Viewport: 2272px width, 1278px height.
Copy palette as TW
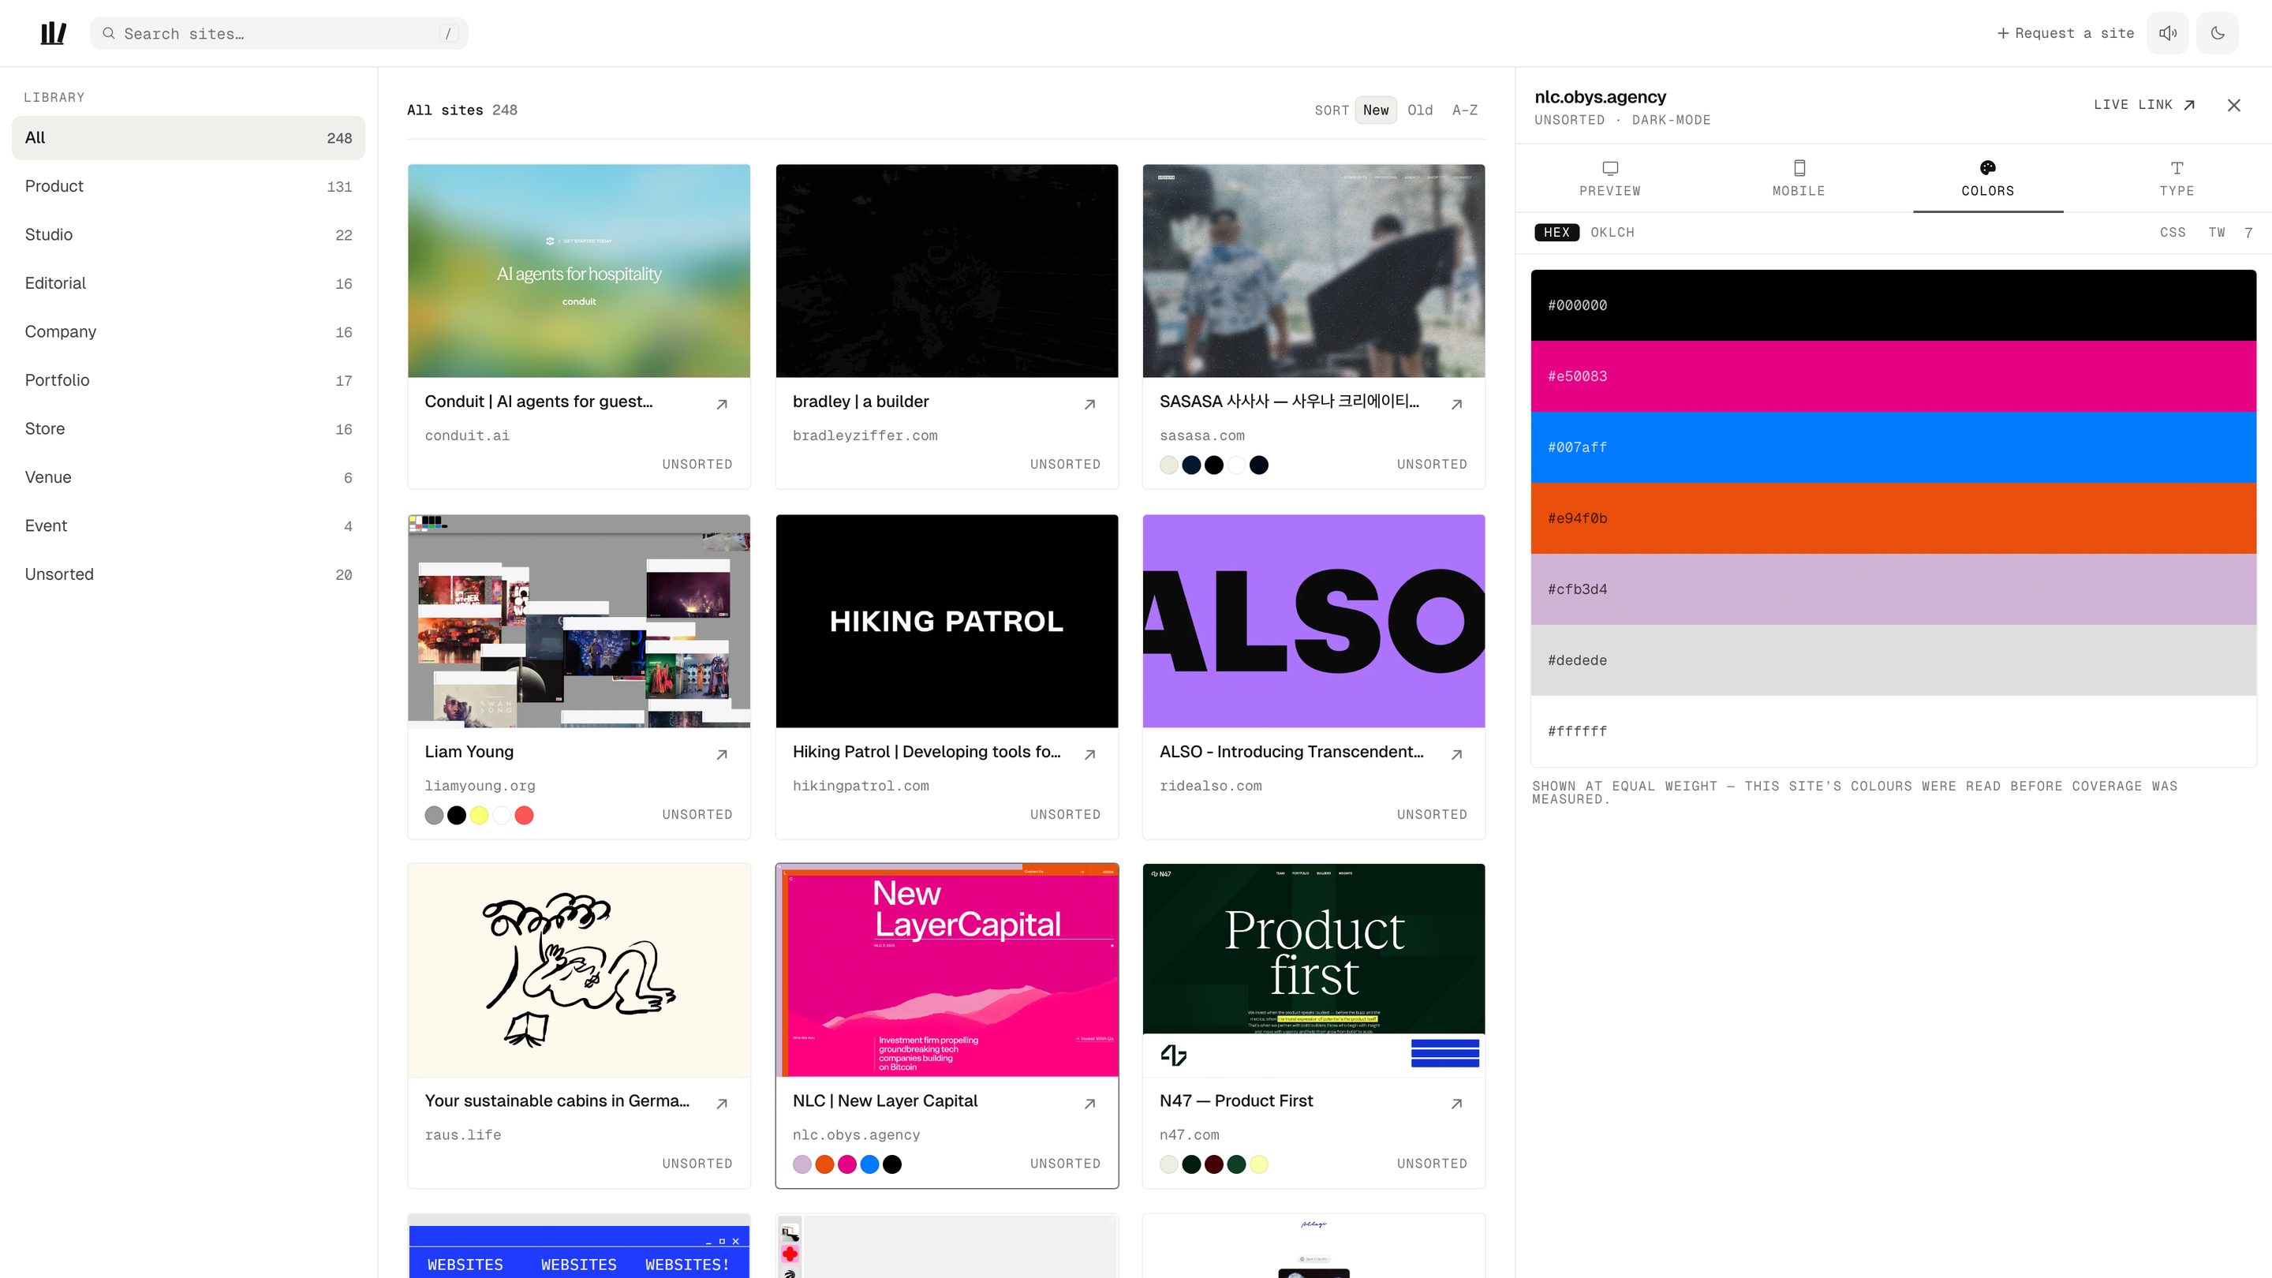[x=2217, y=232]
